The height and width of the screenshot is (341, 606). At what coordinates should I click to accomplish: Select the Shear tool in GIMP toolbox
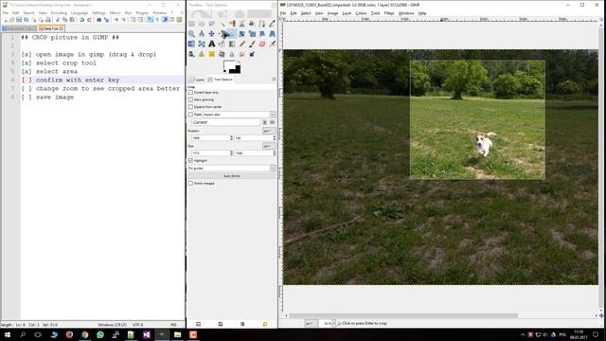click(262, 34)
